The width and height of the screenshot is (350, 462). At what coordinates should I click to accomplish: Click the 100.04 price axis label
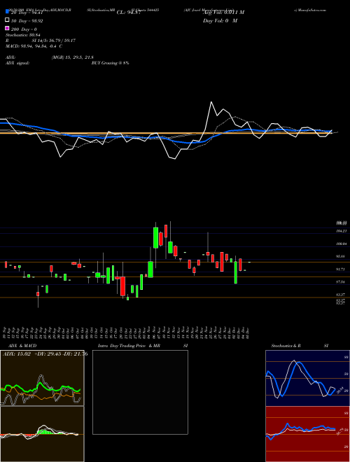pyautogui.click(x=341, y=244)
